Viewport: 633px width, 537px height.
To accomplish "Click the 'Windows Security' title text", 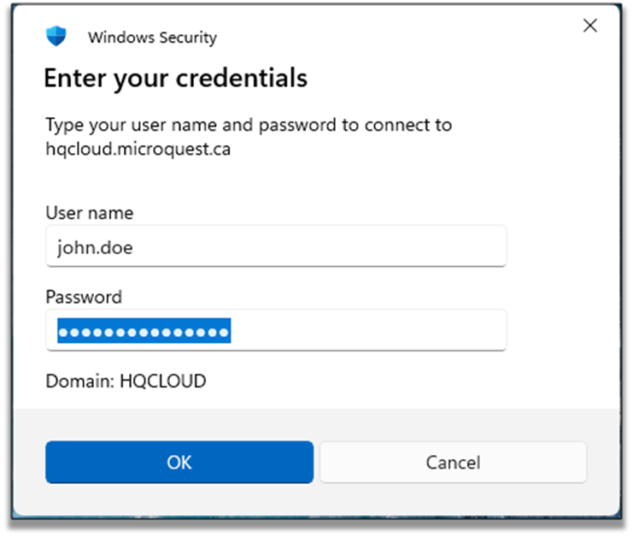I will 152,38.
